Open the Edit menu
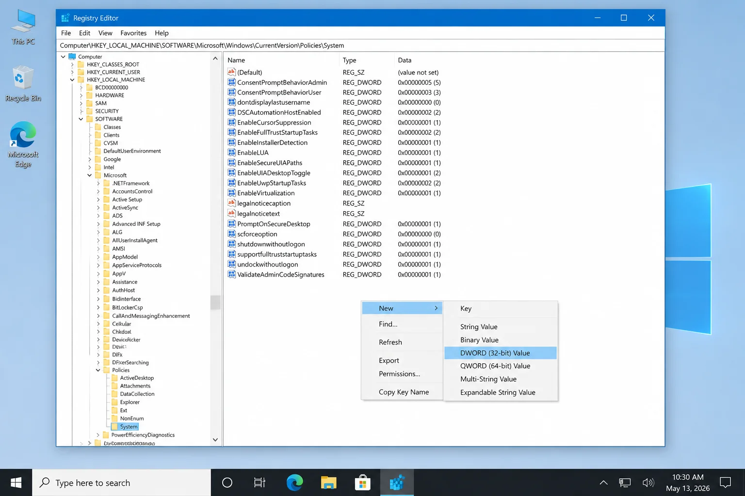 84,33
